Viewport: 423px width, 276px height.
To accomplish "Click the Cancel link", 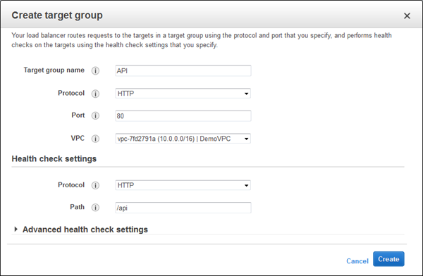I will [x=357, y=261].
